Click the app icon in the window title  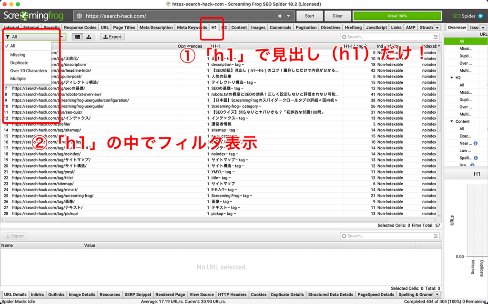point(168,4)
